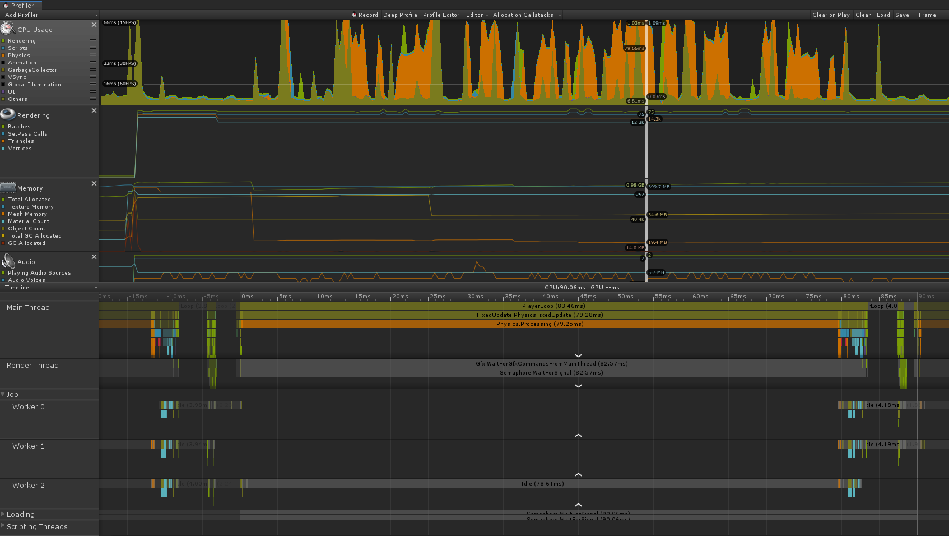Click the Load button

(883, 15)
